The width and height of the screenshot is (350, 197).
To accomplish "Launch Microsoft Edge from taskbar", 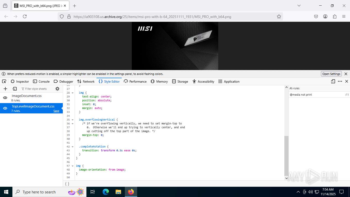I will point(106,192).
